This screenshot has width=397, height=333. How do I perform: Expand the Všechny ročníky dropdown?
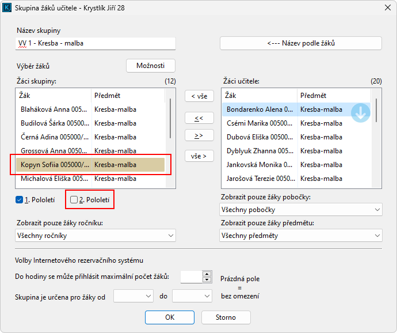pos(96,235)
